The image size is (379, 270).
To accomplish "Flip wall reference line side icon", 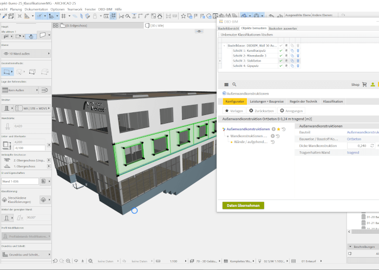I will 45,90.
